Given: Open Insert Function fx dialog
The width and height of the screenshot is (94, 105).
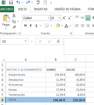Looking at the screenshot, I should point(58,41).
